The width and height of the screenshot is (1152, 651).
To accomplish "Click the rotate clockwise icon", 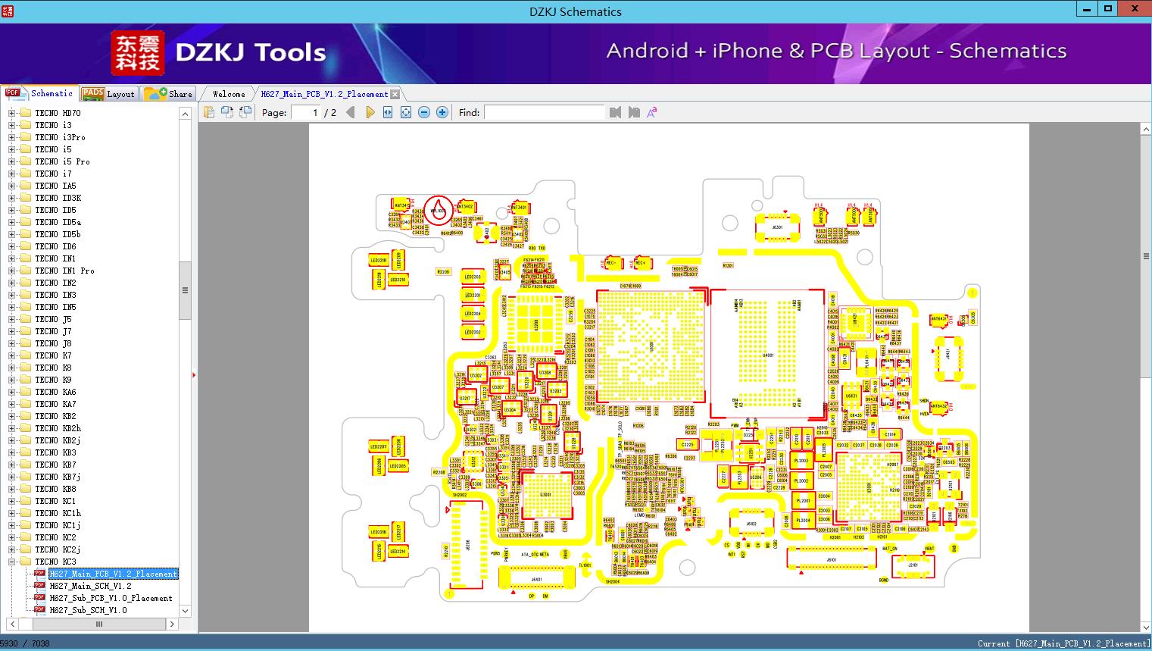I will click(245, 112).
